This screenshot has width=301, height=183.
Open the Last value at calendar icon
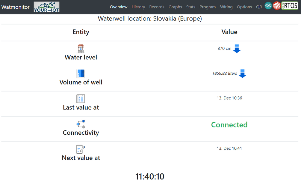coord(81,98)
